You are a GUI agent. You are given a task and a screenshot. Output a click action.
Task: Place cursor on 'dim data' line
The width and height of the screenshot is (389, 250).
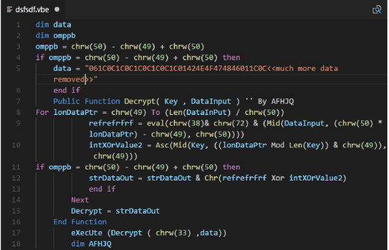[53, 25]
